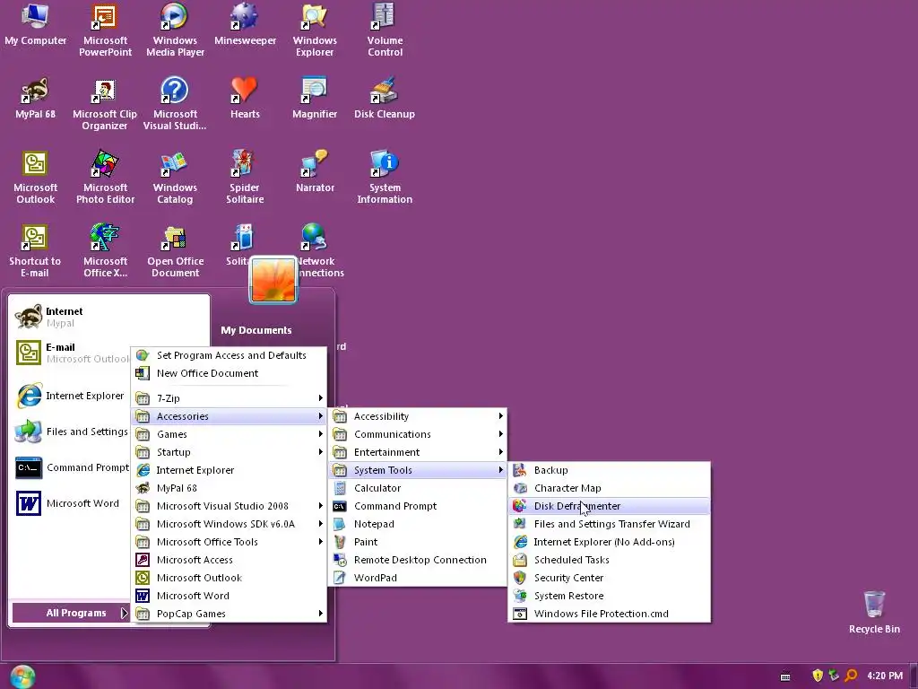Screen dimensions: 918x689
Task: Start Spider Solitaire from desktop
Action: (x=245, y=178)
